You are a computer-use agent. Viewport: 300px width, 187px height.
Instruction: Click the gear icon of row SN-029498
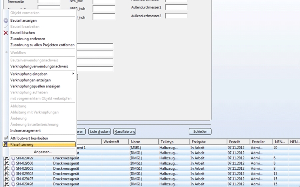point(13,184)
